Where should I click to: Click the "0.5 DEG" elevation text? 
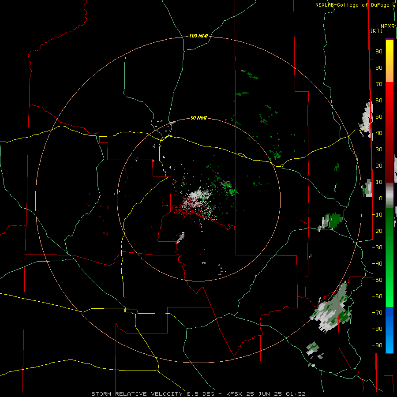[x=201, y=394]
